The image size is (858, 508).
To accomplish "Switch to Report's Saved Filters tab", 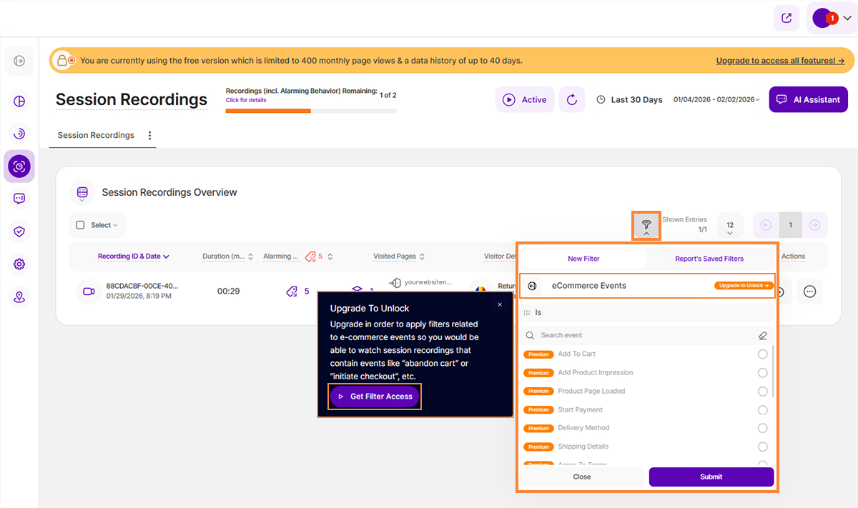I will (709, 259).
